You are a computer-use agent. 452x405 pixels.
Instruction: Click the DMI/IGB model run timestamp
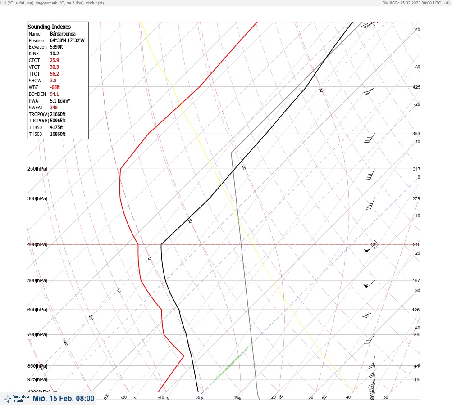click(416, 3)
